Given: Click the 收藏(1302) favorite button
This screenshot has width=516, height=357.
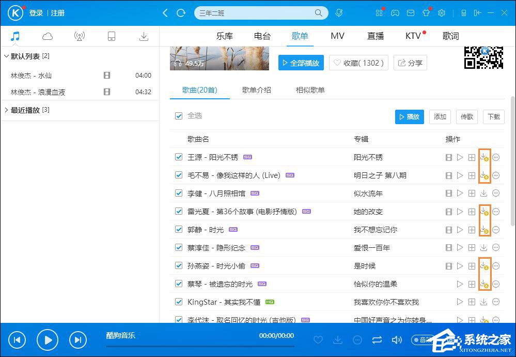Looking at the screenshot, I should click(358, 63).
